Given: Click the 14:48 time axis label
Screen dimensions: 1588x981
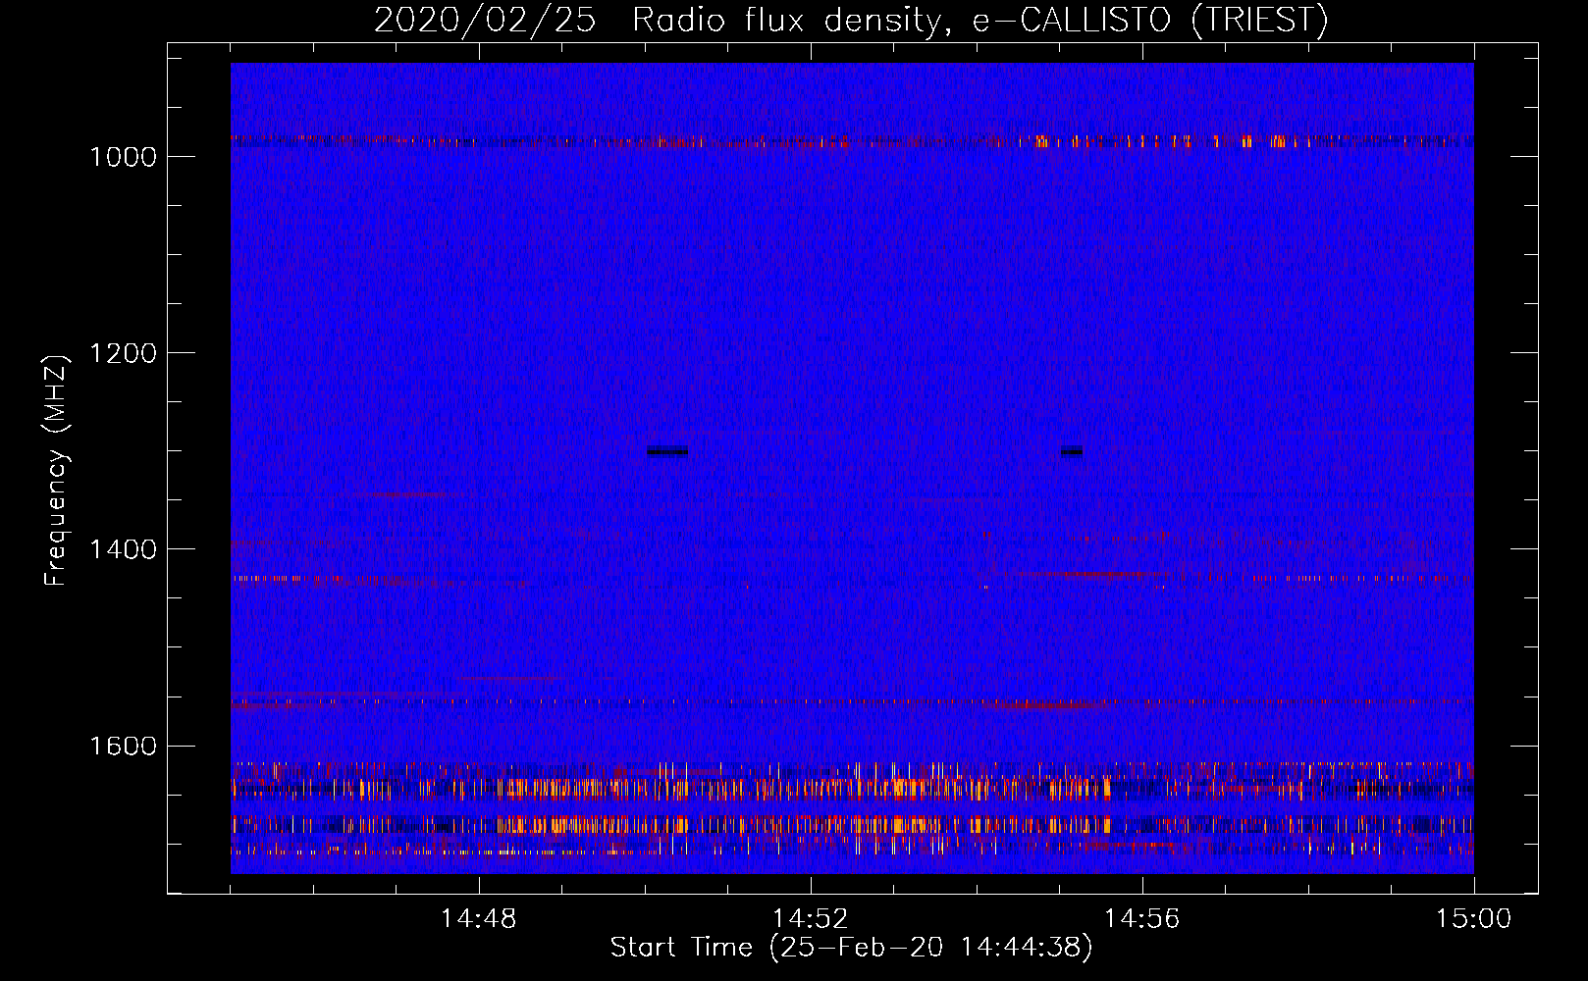Looking at the screenshot, I should click(x=479, y=919).
